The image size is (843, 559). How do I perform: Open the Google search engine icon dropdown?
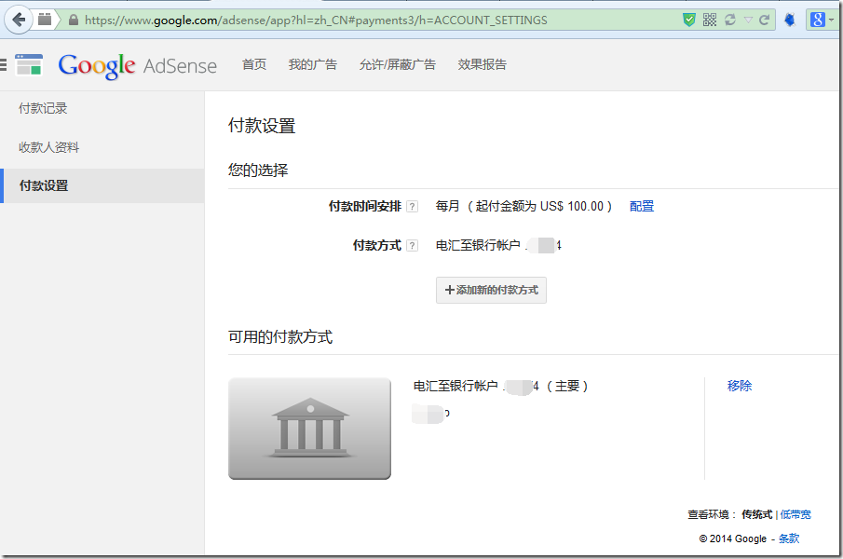point(822,20)
